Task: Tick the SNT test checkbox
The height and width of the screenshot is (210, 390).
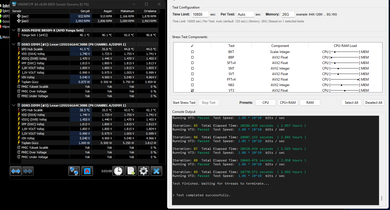Action: tap(192, 68)
